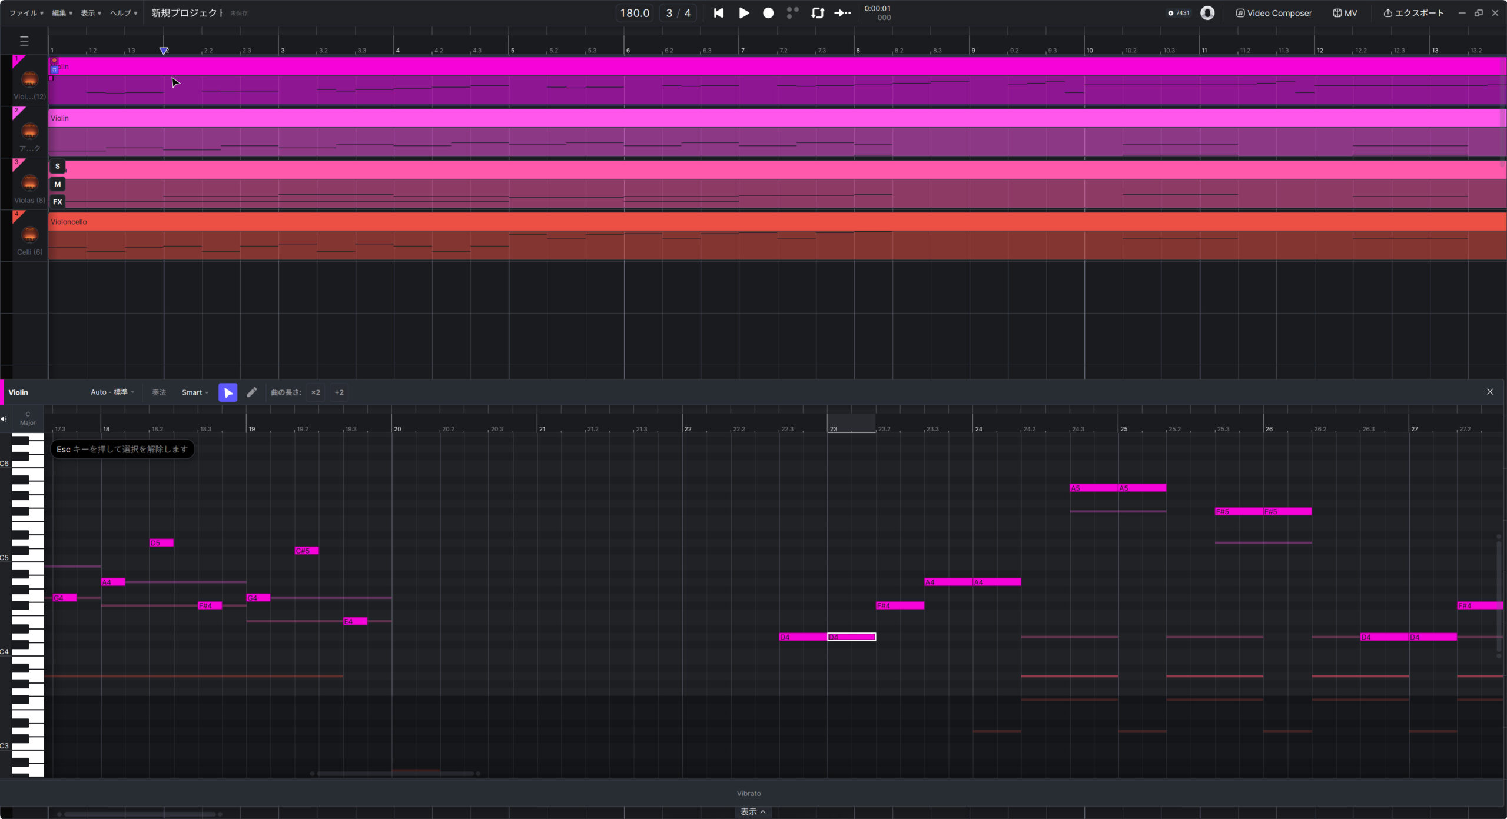This screenshot has height=819, width=1507.
Task: Open the ヘルプ menu
Action: tap(123, 13)
